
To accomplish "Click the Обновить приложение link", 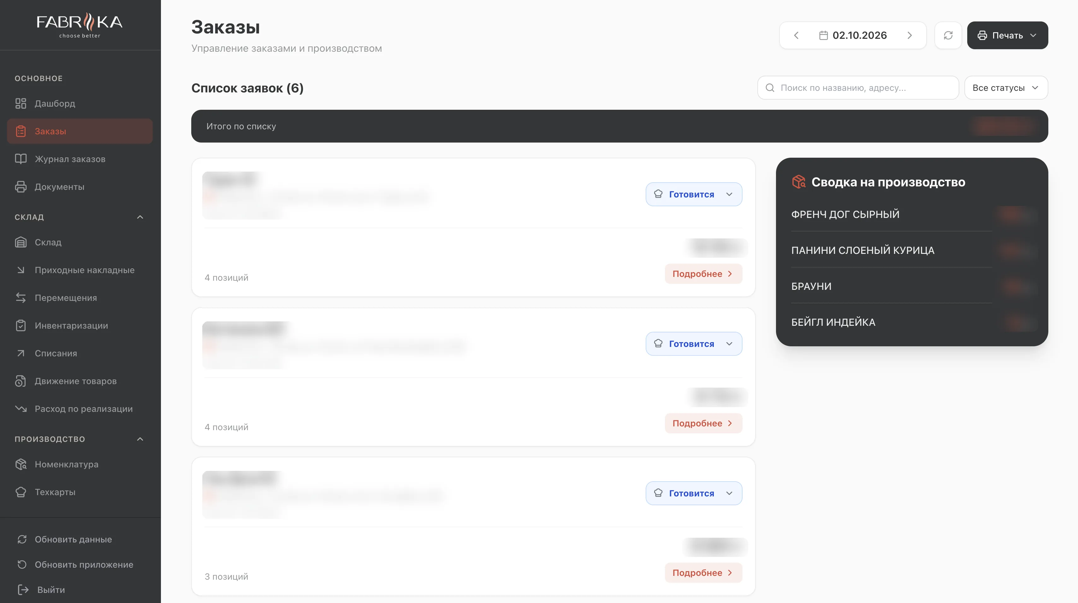I will (x=84, y=565).
